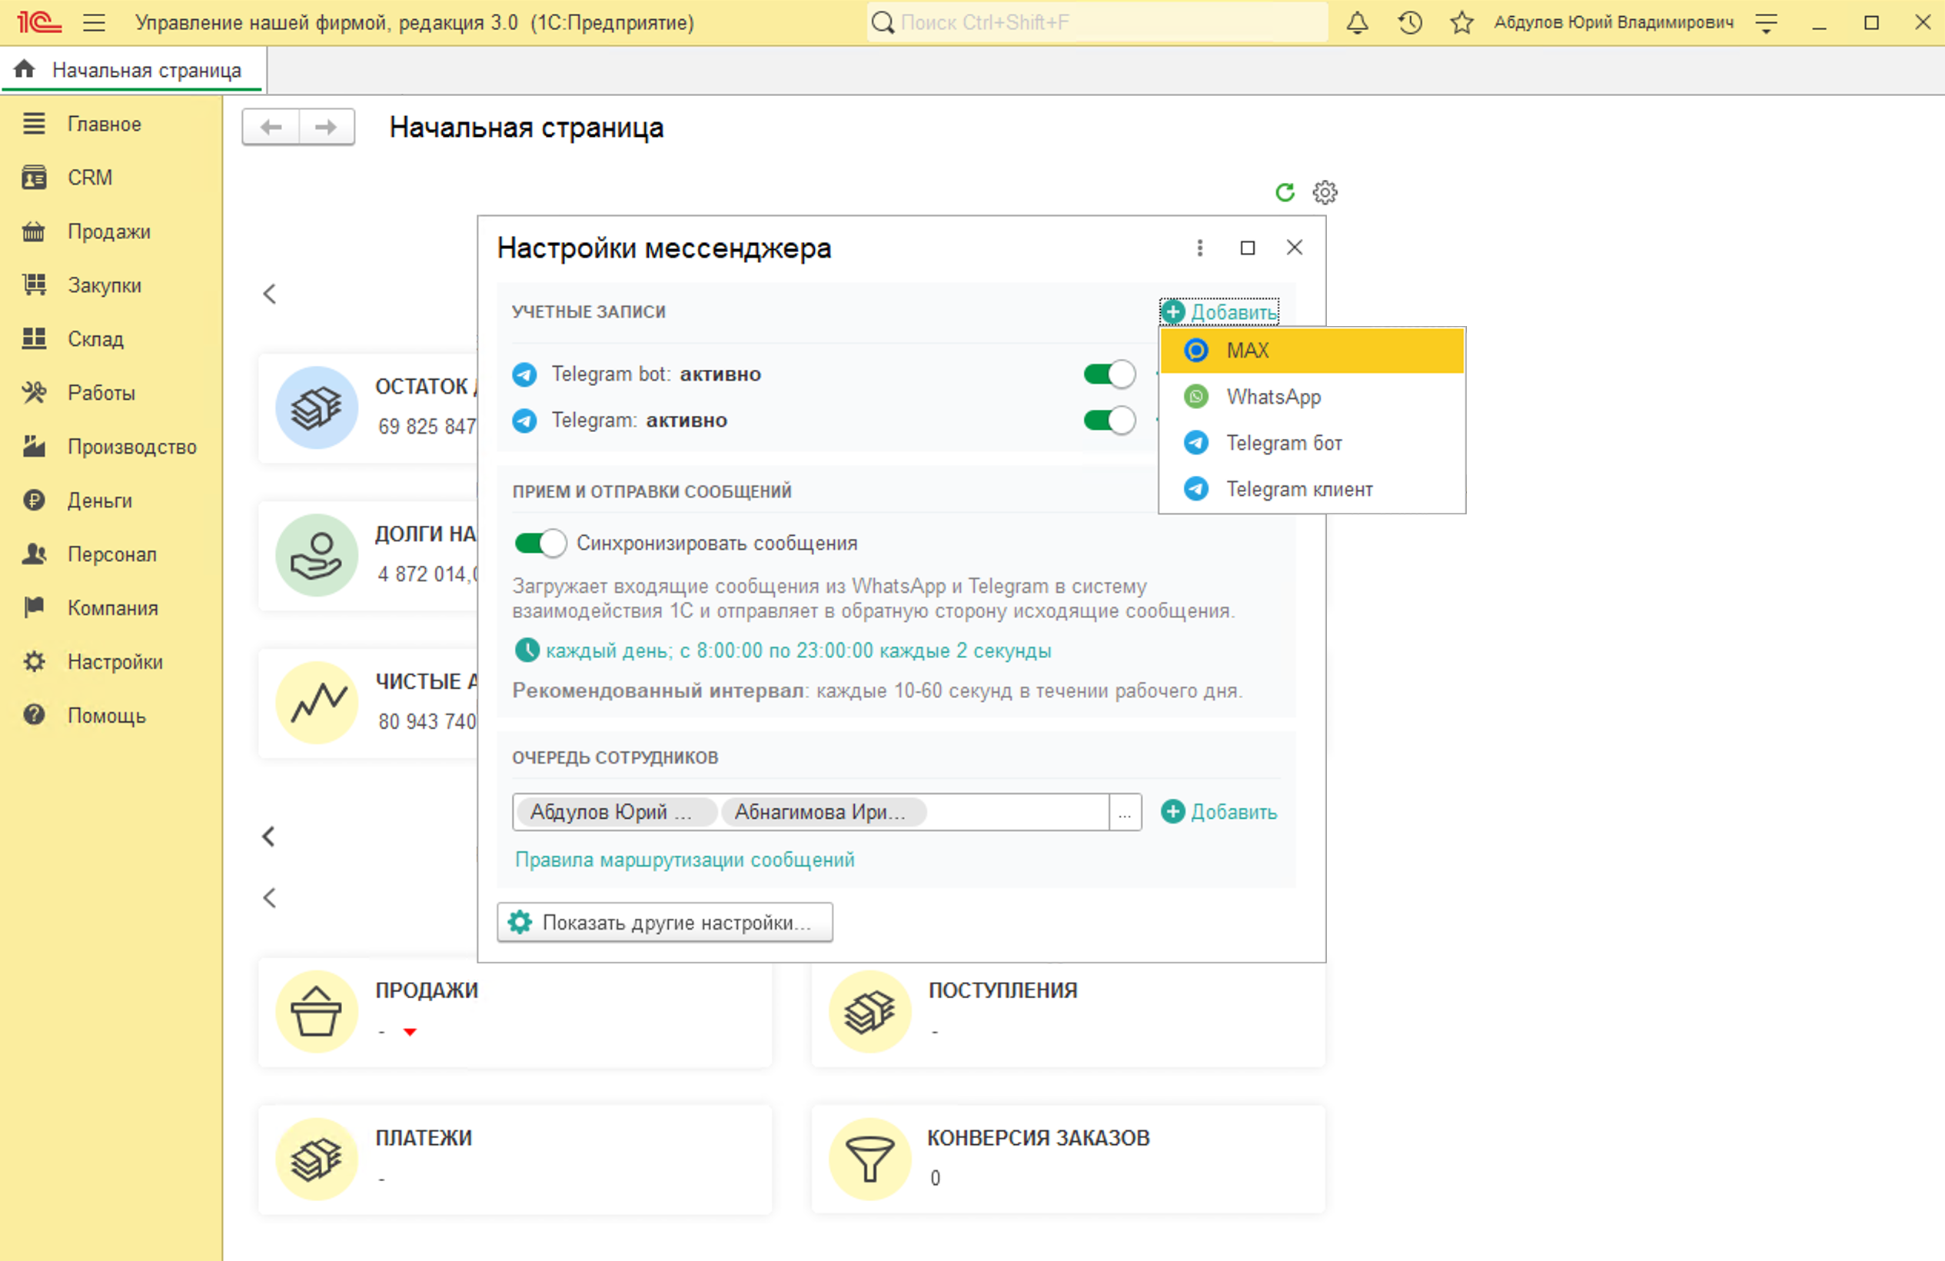Click the green refresh icon
The height and width of the screenshot is (1261, 1945).
point(1285,192)
